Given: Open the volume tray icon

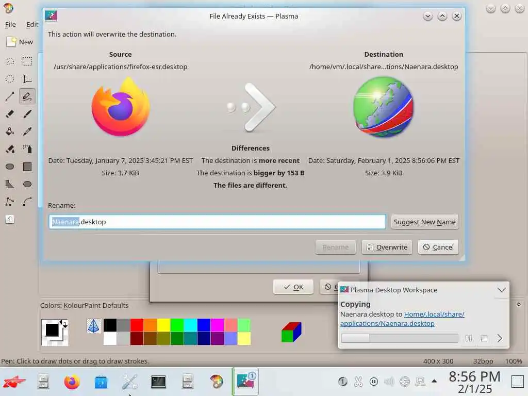Looking at the screenshot, I should [x=389, y=382].
